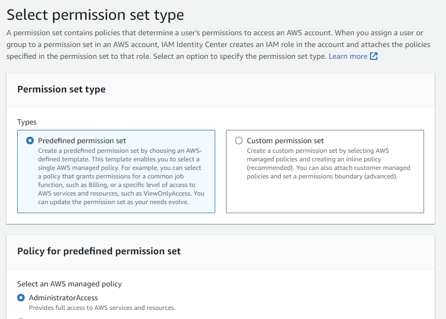Viewport: 446px width, 319px height.
Task: Click blank area inside the Custom permission set tile
Action: tap(324, 198)
